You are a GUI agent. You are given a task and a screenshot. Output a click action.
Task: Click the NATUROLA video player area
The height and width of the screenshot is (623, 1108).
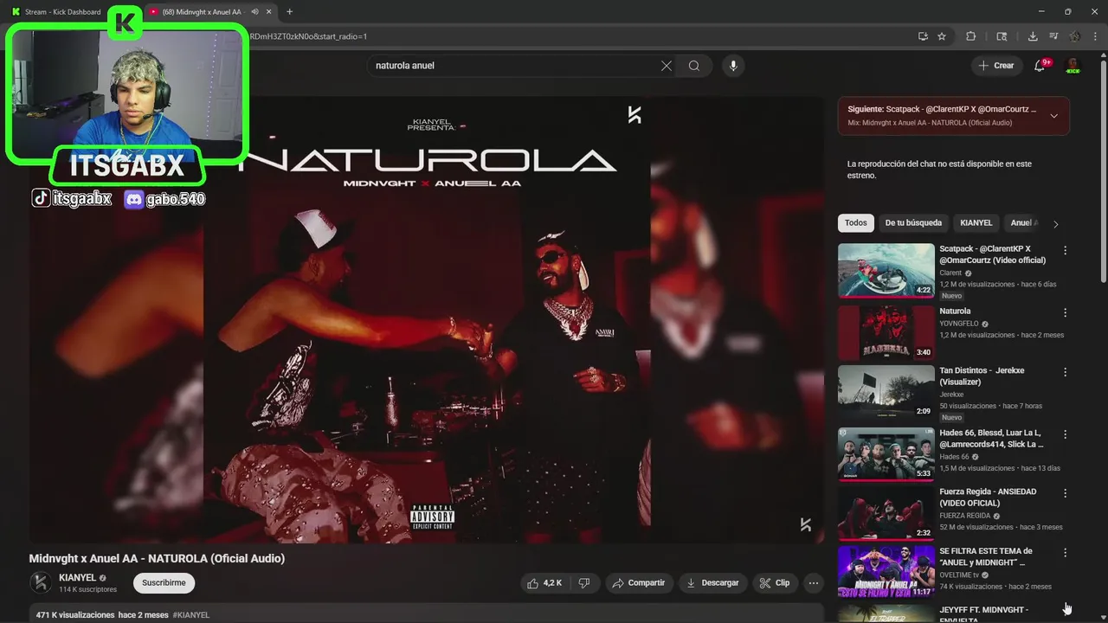tap(427, 319)
